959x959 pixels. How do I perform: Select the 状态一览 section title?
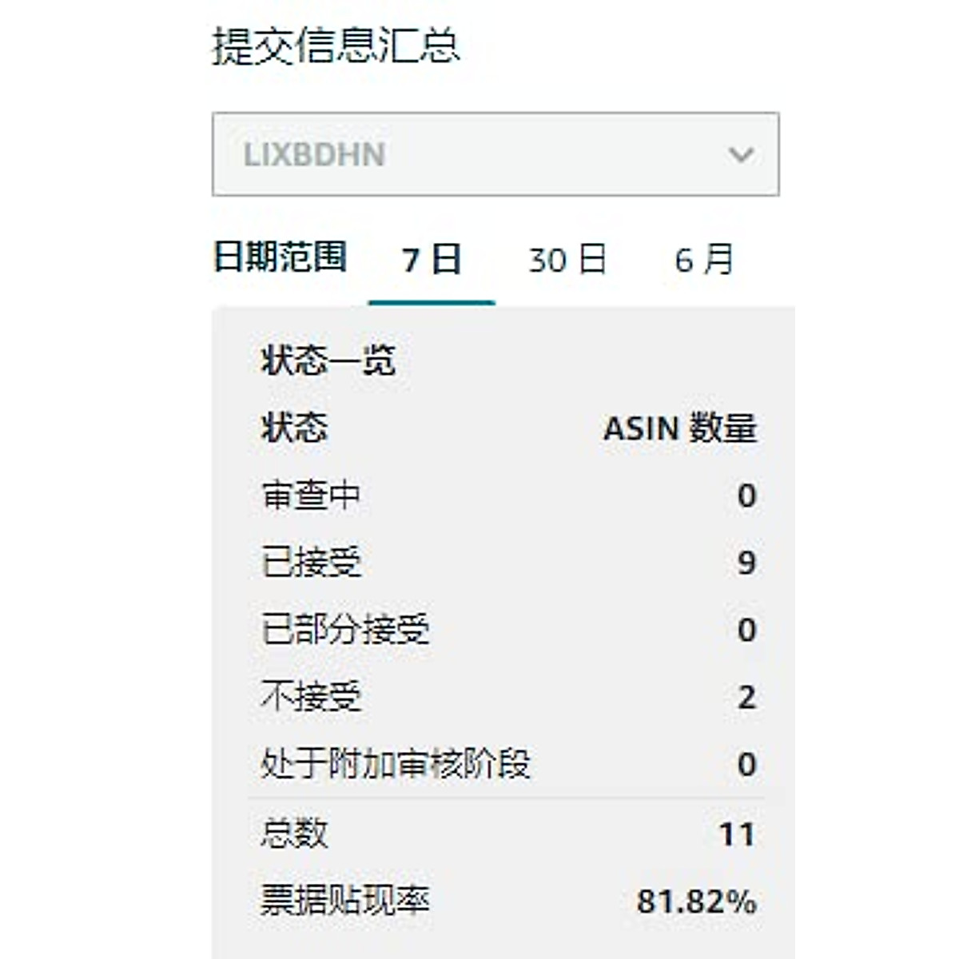click(x=328, y=361)
